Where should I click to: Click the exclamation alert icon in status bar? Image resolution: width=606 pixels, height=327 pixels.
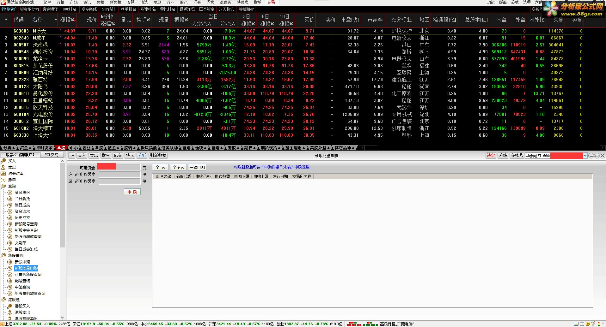tap(603, 324)
